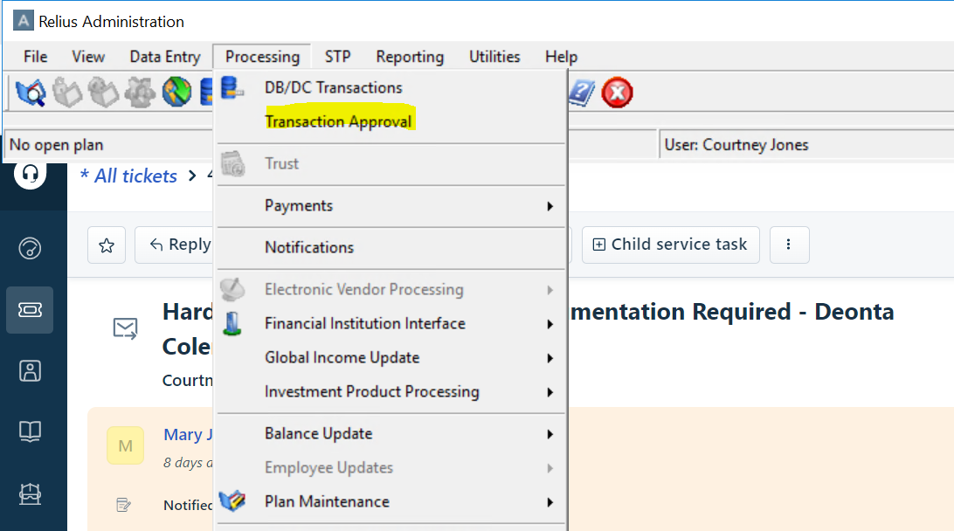The image size is (954, 531).
Task: Open the contacts icon in left sidebar
Action: [30, 370]
